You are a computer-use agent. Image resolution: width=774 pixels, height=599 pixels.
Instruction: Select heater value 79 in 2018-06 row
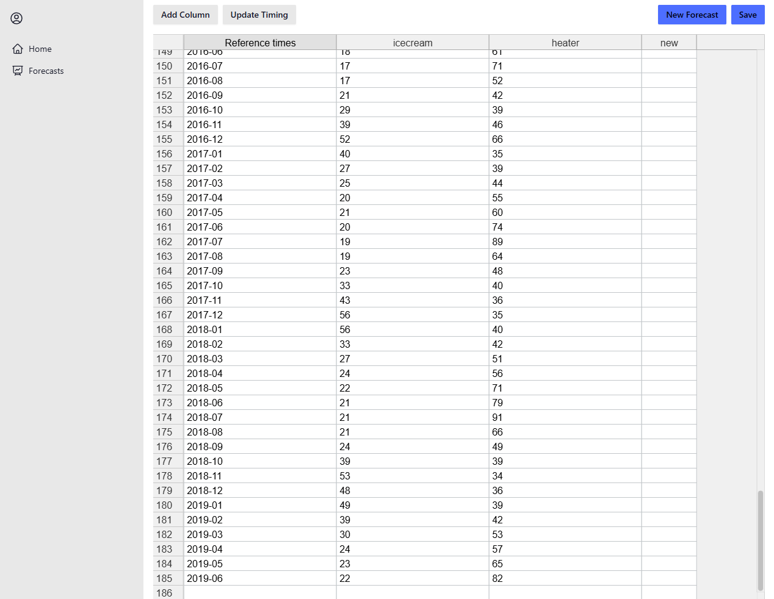click(565, 403)
